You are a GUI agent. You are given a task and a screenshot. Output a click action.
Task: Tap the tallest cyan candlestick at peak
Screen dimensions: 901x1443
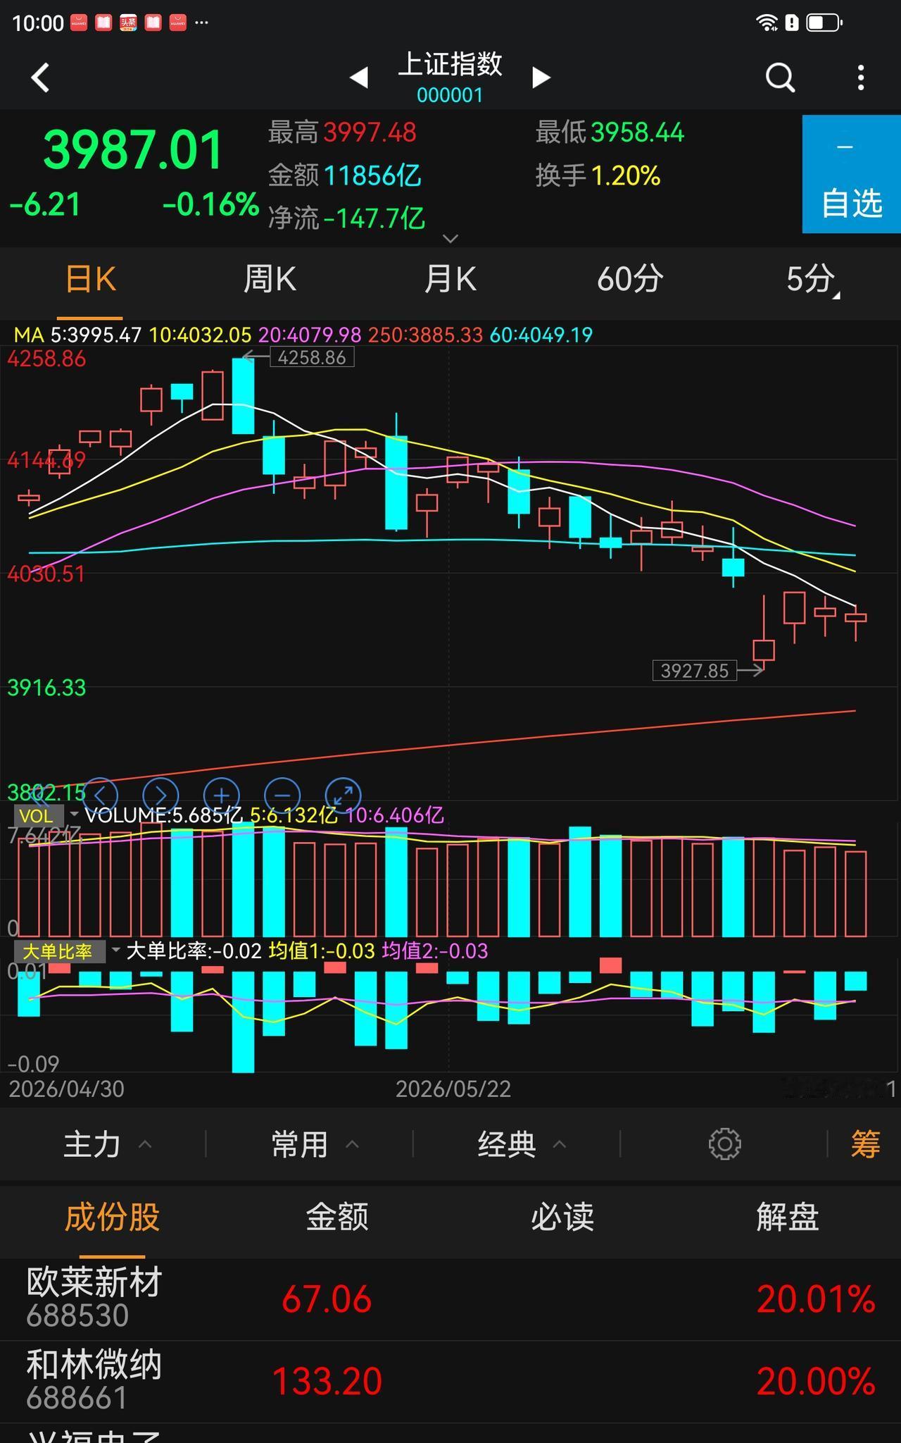243,396
